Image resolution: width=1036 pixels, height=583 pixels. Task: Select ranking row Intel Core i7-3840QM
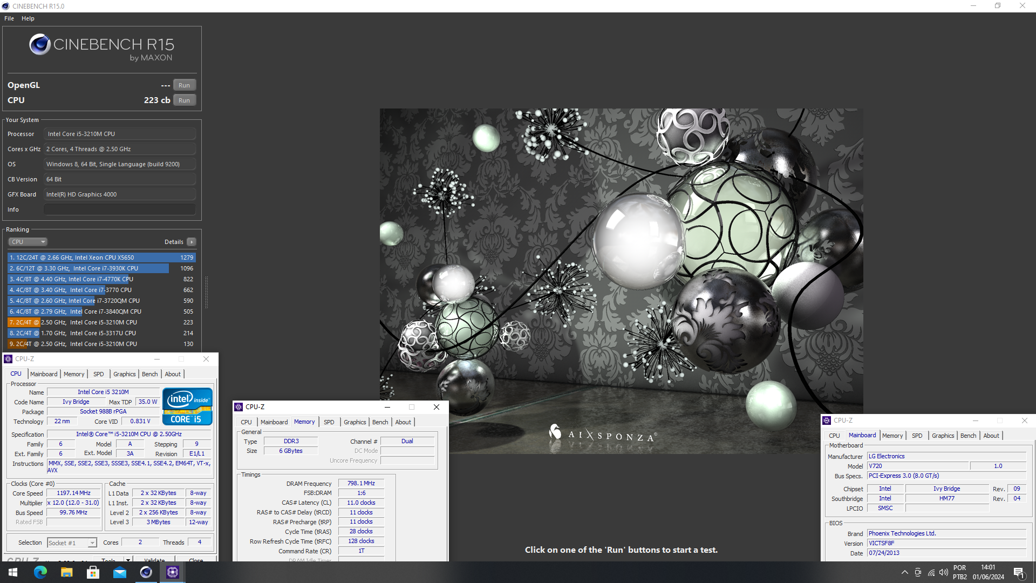[101, 311]
